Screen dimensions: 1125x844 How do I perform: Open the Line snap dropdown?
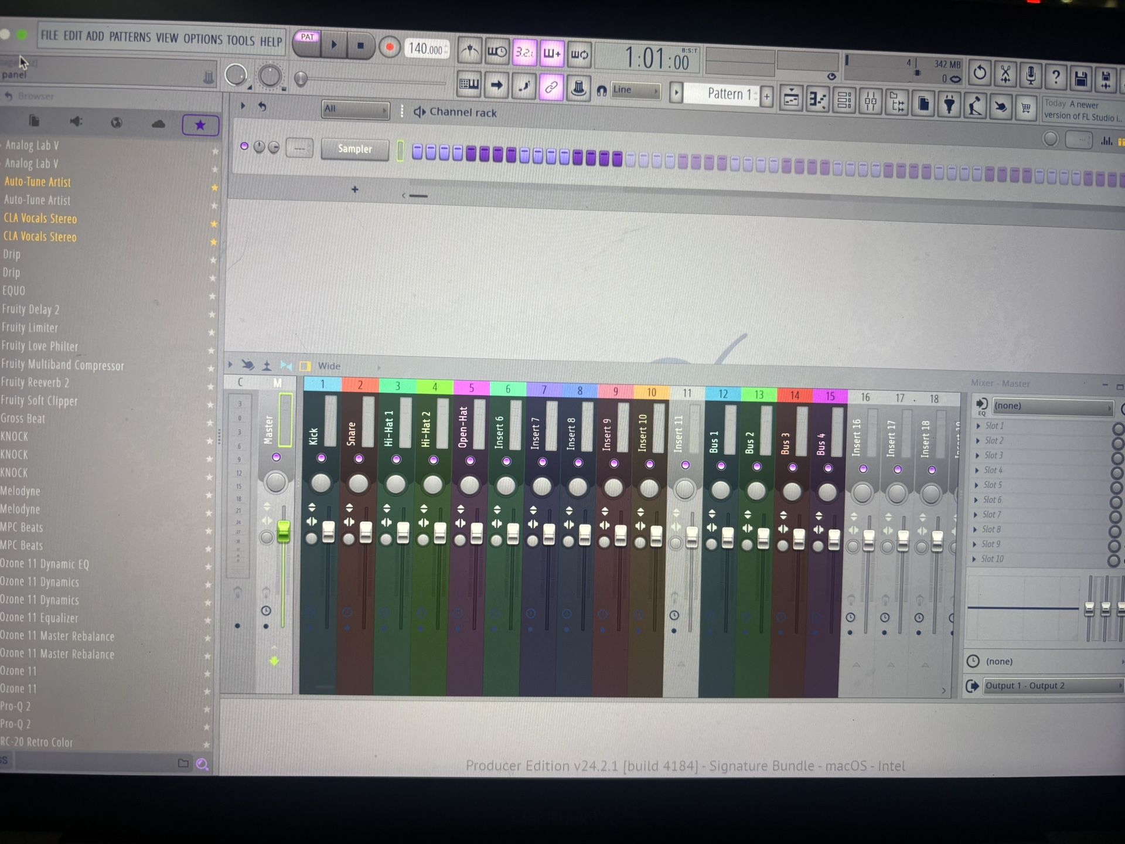[x=635, y=90]
